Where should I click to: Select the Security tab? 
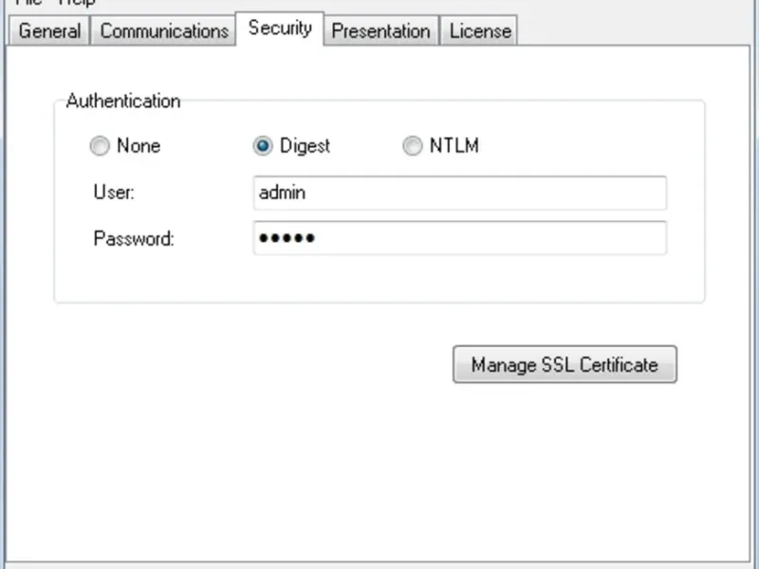[280, 28]
